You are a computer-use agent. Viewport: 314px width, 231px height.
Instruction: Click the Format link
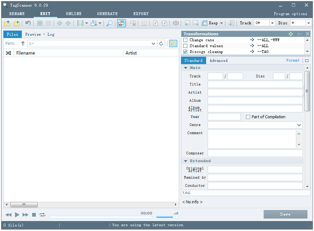pyautogui.click(x=293, y=60)
